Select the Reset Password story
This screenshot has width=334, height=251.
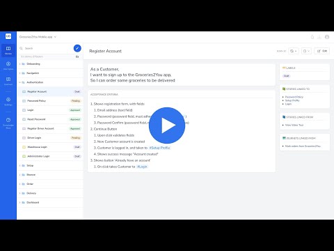pos(50,119)
